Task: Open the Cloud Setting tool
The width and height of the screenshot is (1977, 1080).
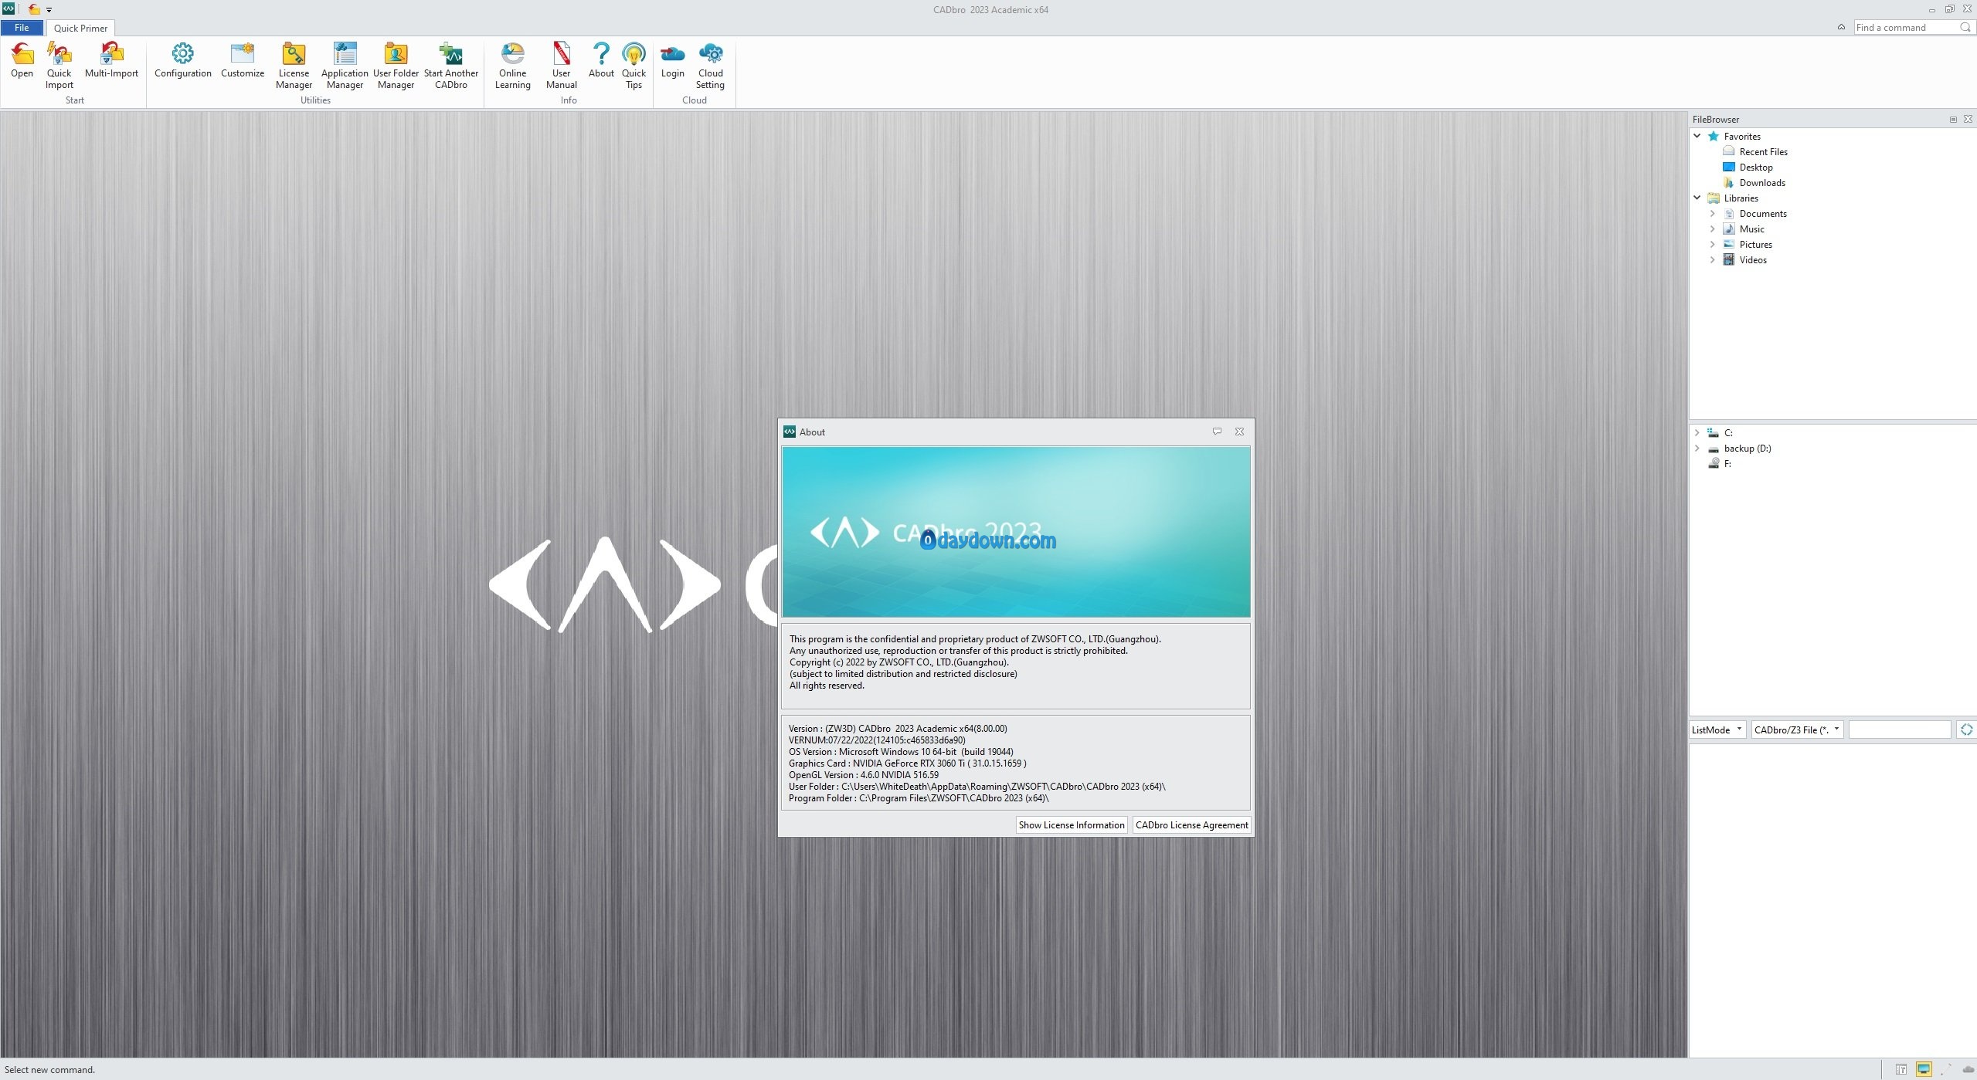Action: tap(710, 66)
